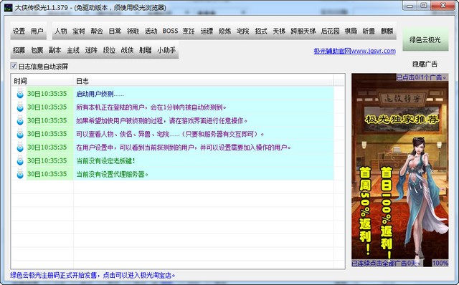
Task: Select the 宅院 toolbar item
Action: pyautogui.click(x=242, y=31)
